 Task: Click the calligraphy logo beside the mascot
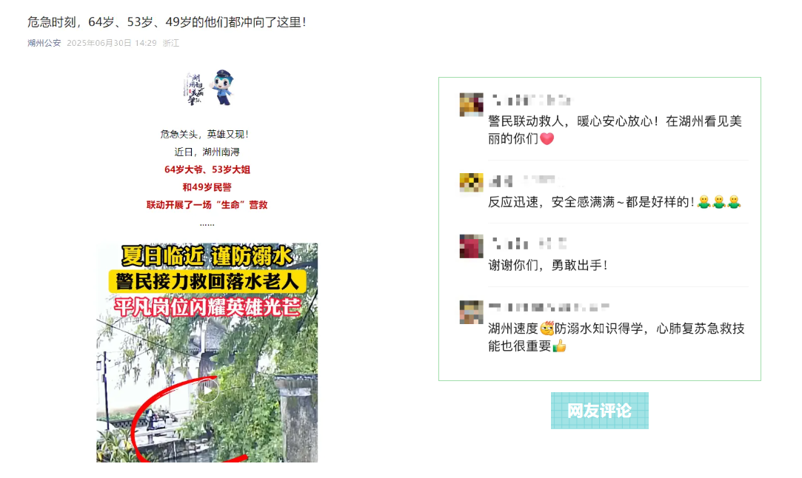[x=196, y=89]
